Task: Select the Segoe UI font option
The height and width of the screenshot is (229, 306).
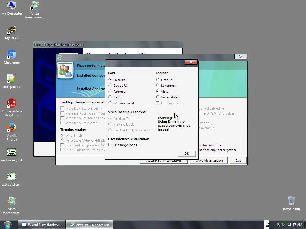Action: pyautogui.click(x=118, y=86)
